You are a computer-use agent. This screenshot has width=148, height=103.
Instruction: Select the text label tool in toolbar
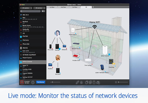tap(81, 82)
